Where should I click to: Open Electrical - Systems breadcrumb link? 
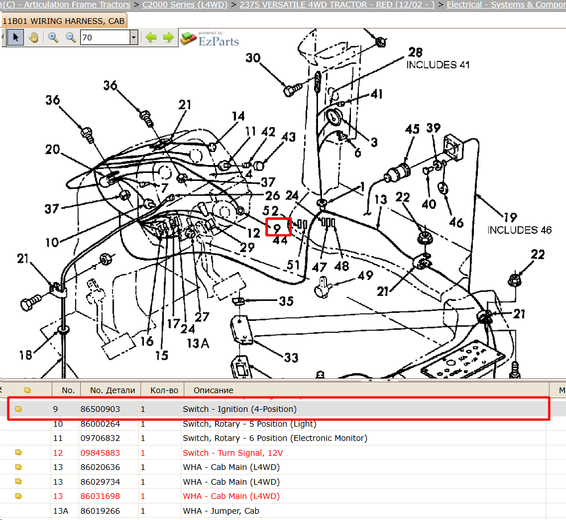click(x=506, y=5)
